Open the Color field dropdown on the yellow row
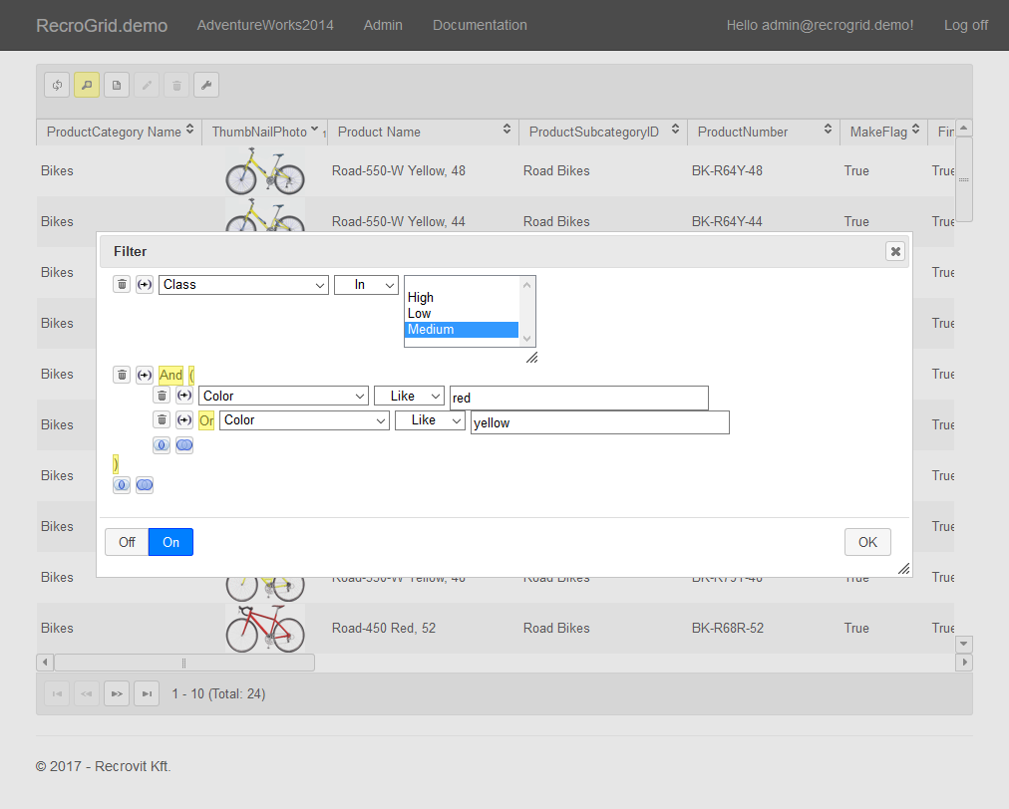Image resolution: width=1009 pixels, height=809 pixels. [x=304, y=420]
